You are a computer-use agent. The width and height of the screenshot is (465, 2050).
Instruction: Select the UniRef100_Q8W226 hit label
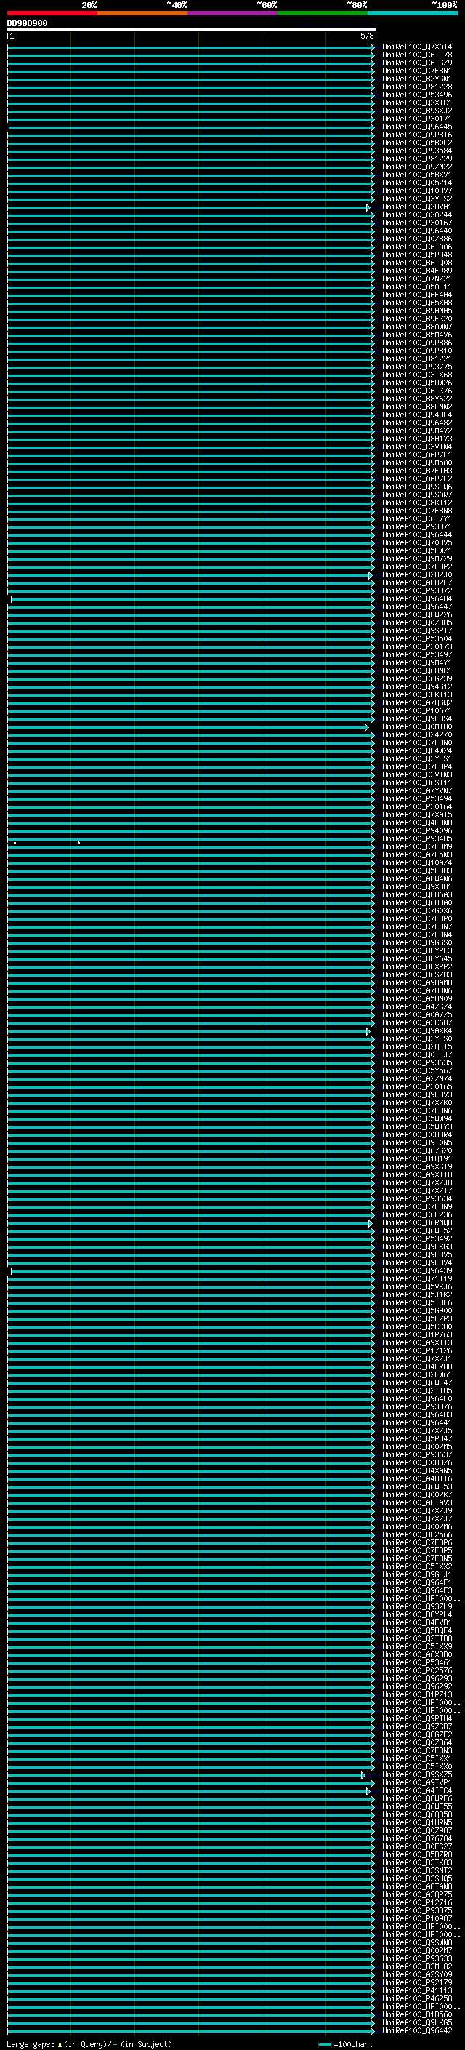[x=417, y=614]
